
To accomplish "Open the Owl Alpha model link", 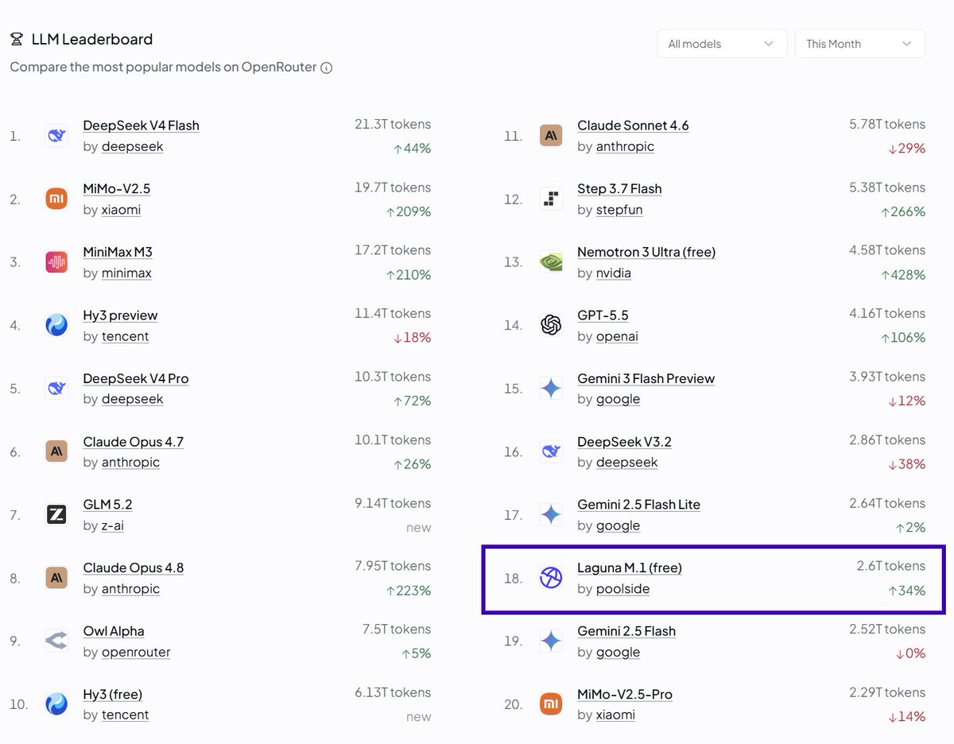I will point(114,631).
